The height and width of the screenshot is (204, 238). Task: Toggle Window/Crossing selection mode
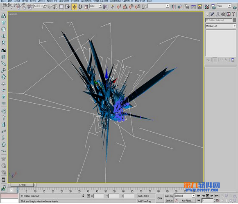click(68, 7)
